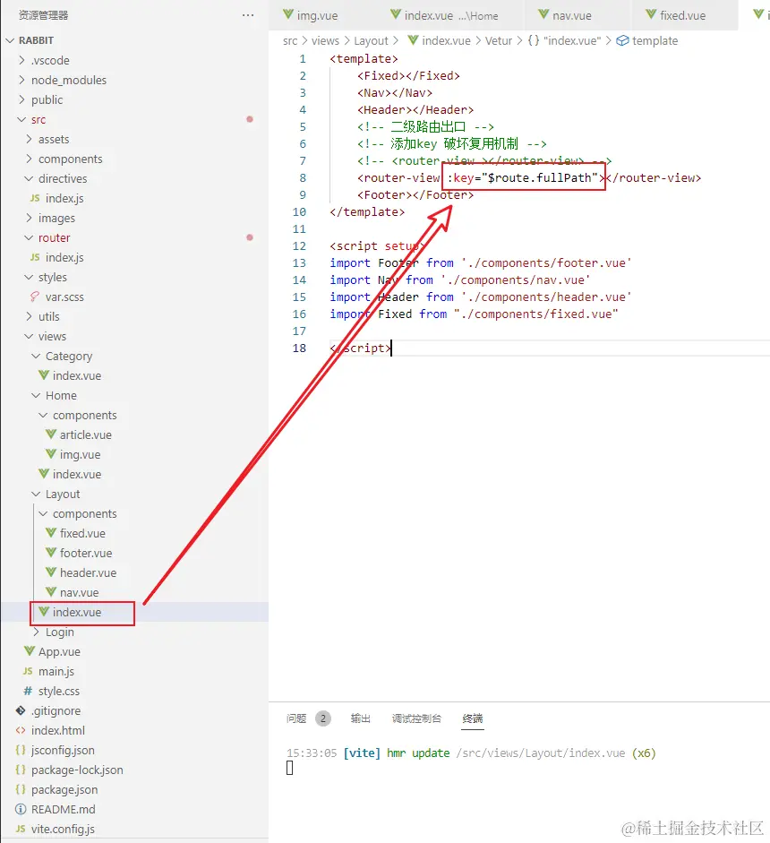Click the /src/views/Layout/index.vue path in terminal
Image resolution: width=770 pixels, height=843 pixels.
(x=541, y=753)
